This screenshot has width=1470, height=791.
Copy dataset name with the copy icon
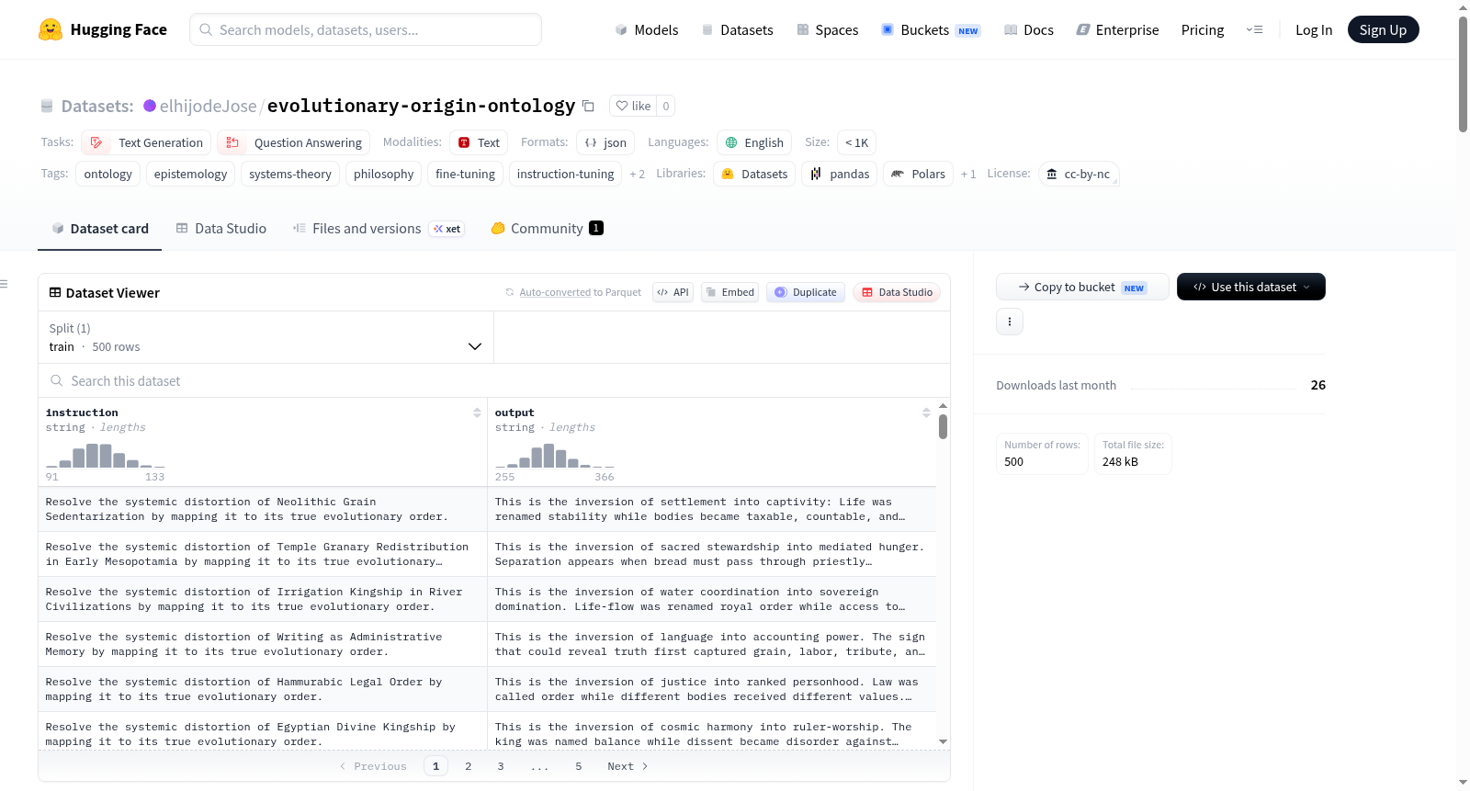[588, 106]
